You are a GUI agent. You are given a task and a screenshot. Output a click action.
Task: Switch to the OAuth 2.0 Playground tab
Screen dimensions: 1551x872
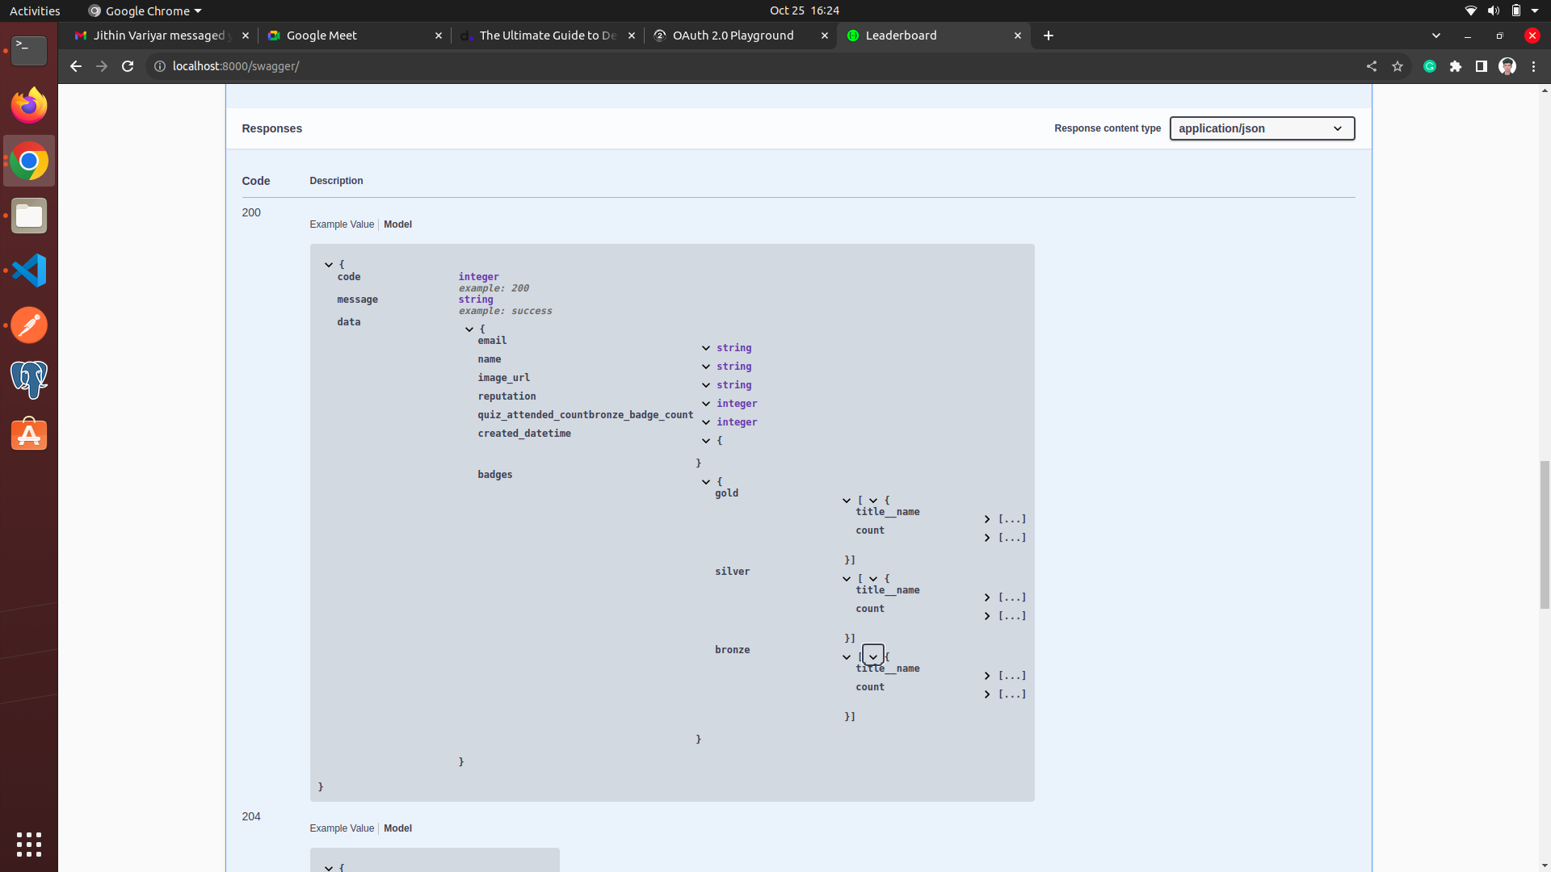point(733,36)
